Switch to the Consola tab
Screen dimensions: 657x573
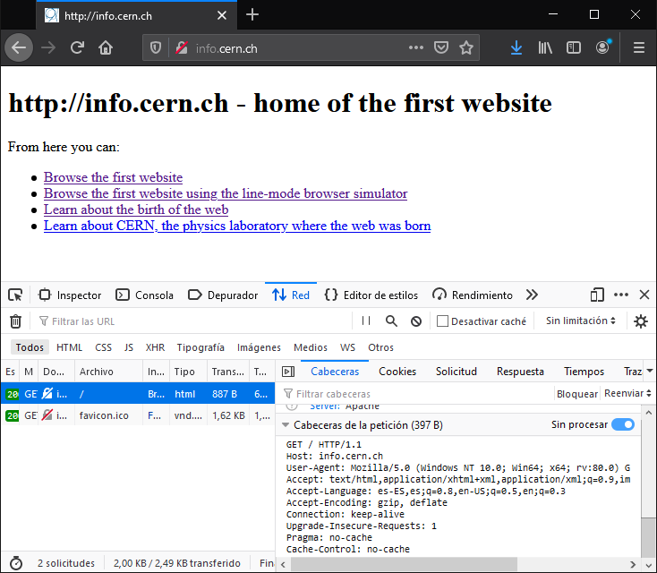145,295
